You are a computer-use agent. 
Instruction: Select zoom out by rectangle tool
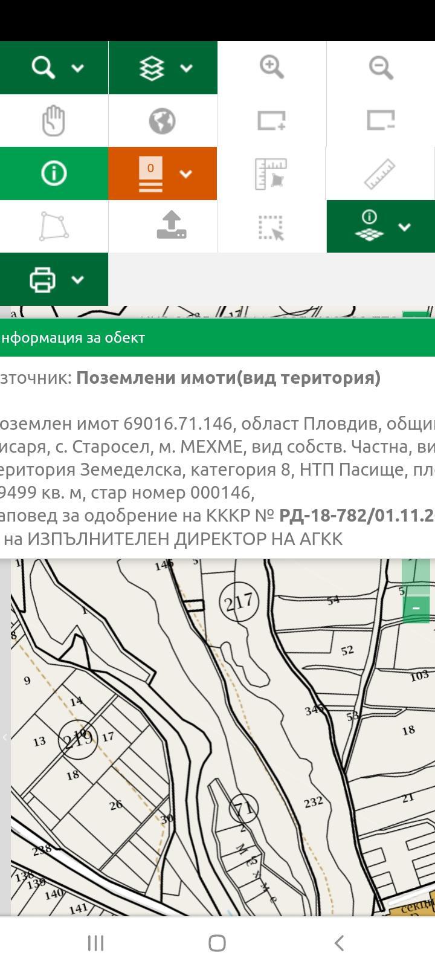tap(381, 120)
